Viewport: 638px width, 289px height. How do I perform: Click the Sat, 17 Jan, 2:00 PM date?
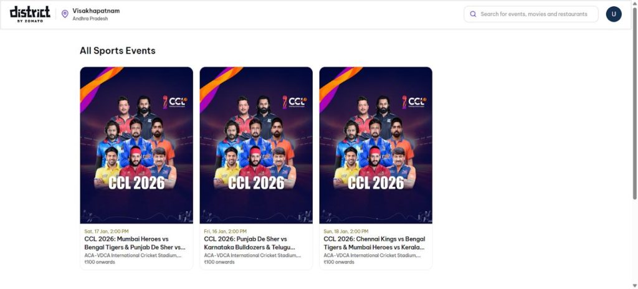tap(105, 231)
